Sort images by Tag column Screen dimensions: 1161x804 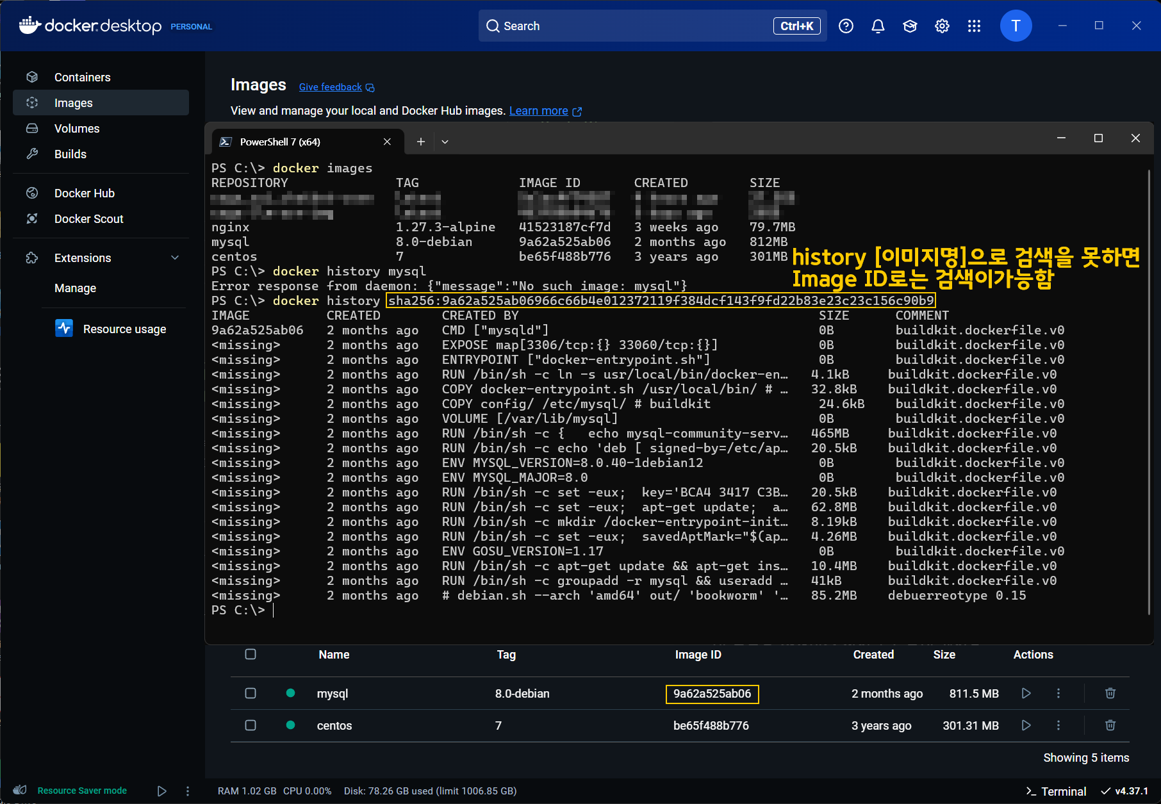click(506, 655)
